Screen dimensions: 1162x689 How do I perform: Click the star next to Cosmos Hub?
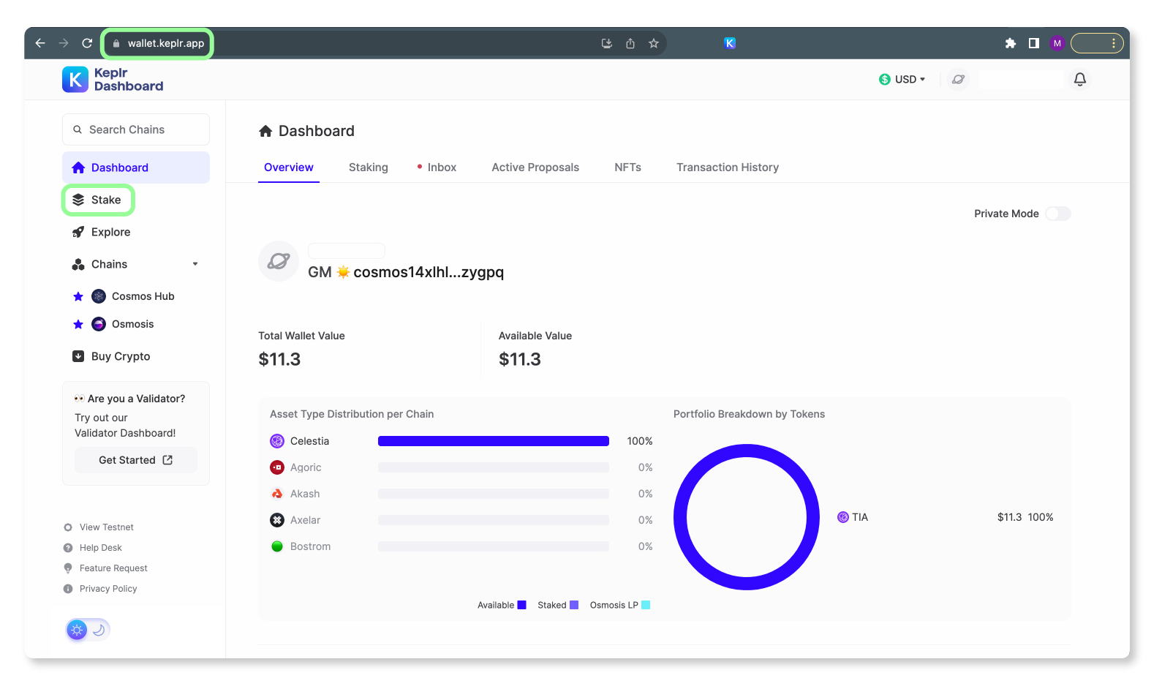tap(78, 296)
